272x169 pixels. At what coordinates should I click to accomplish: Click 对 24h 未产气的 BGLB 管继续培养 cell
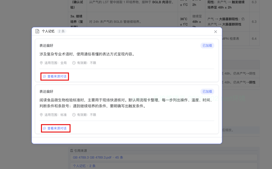point(132,22)
